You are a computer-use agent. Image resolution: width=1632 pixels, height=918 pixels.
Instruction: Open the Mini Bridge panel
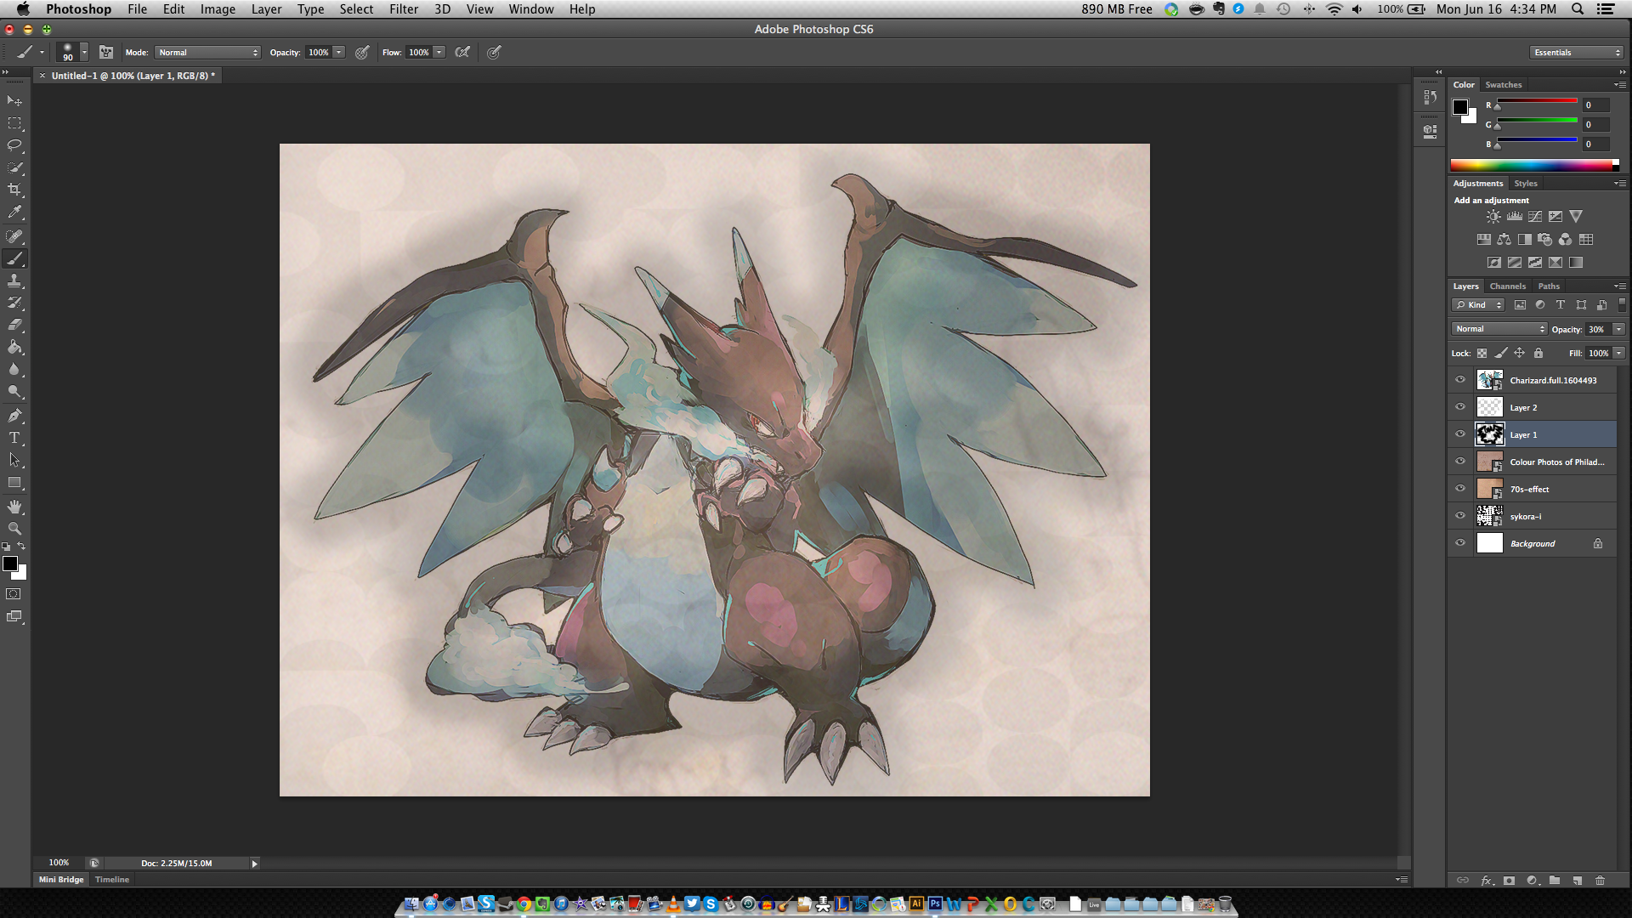point(61,880)
